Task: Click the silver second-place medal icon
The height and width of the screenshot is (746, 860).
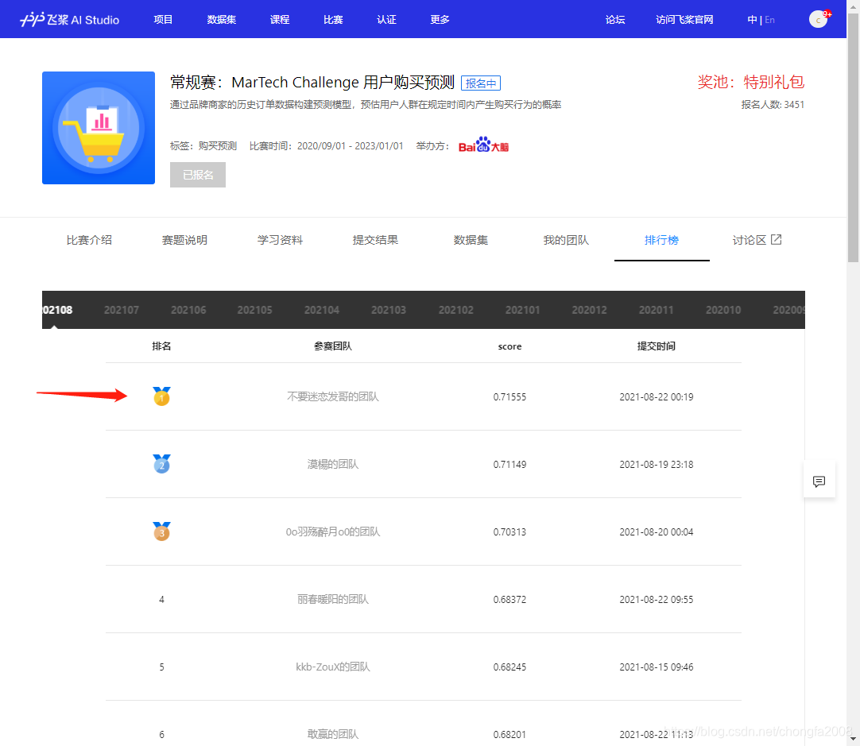Action: click(x=161, y=464)
